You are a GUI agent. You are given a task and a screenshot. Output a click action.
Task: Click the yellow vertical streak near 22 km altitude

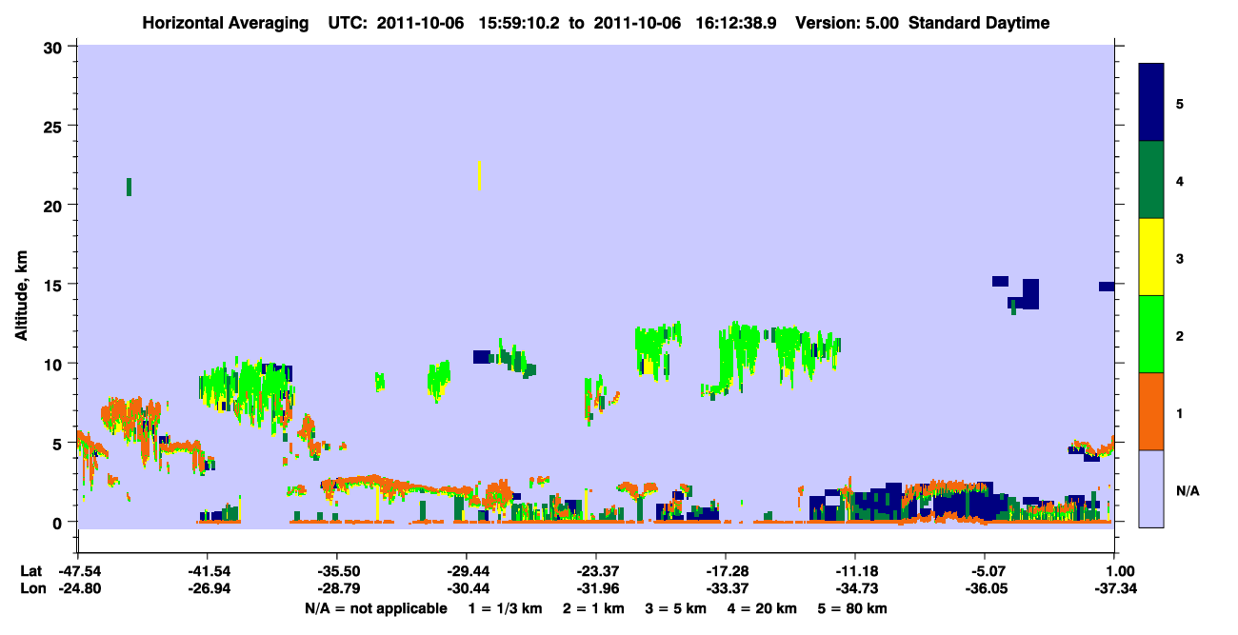coord(479,175)
